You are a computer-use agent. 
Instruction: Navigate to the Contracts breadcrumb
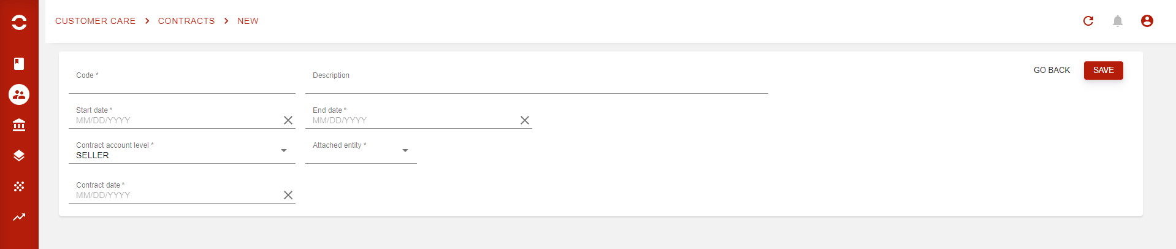(x=186, y=21)
